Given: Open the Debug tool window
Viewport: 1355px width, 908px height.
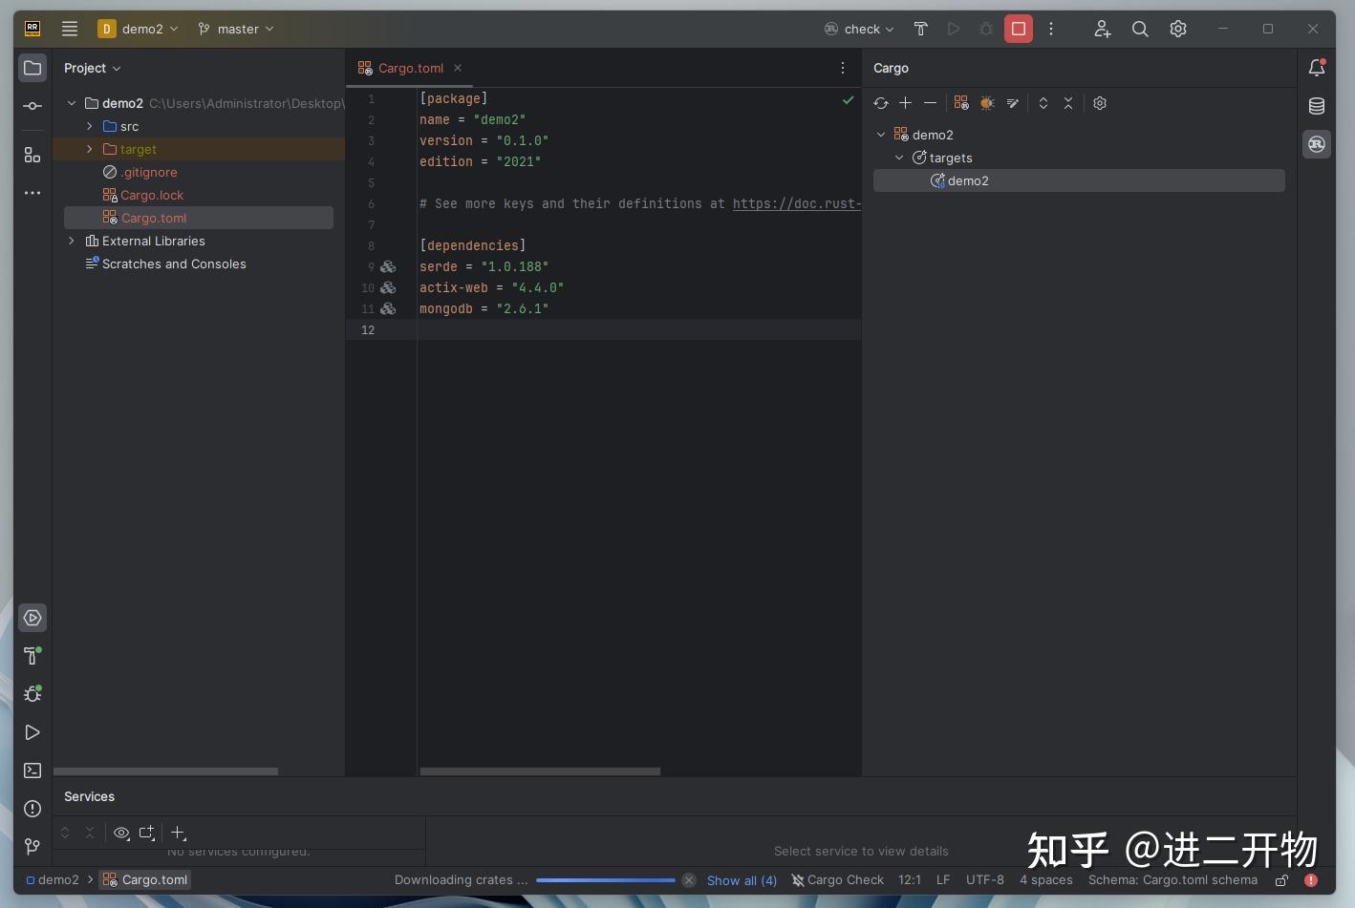Looking at the screenshot, I should (32, 694).
